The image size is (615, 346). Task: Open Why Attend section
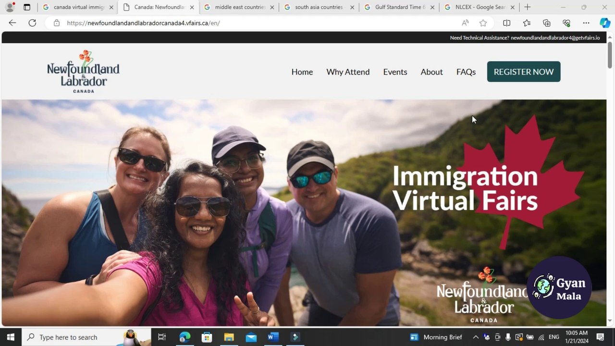click(348, 72)
